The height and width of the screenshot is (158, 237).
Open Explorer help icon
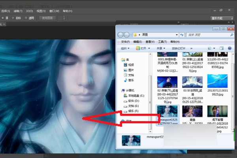click(229, 48)
